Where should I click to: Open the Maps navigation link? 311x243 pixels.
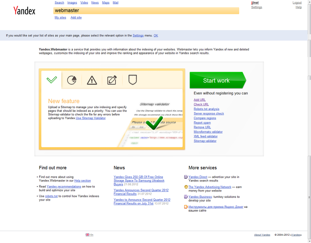(106, 3)
